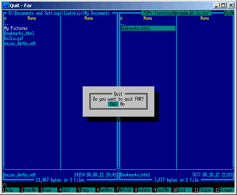Confirm quitting with the Yes button
The image size is (237, 195).
[x=113, y=104]
